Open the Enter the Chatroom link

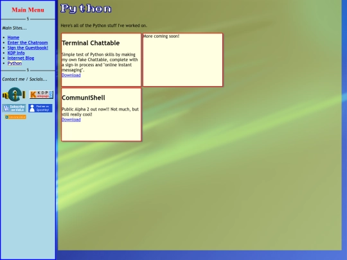(x=28, y=42)
